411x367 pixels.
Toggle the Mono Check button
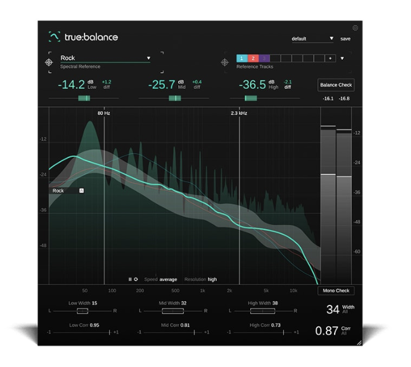(x=336, y=290)
